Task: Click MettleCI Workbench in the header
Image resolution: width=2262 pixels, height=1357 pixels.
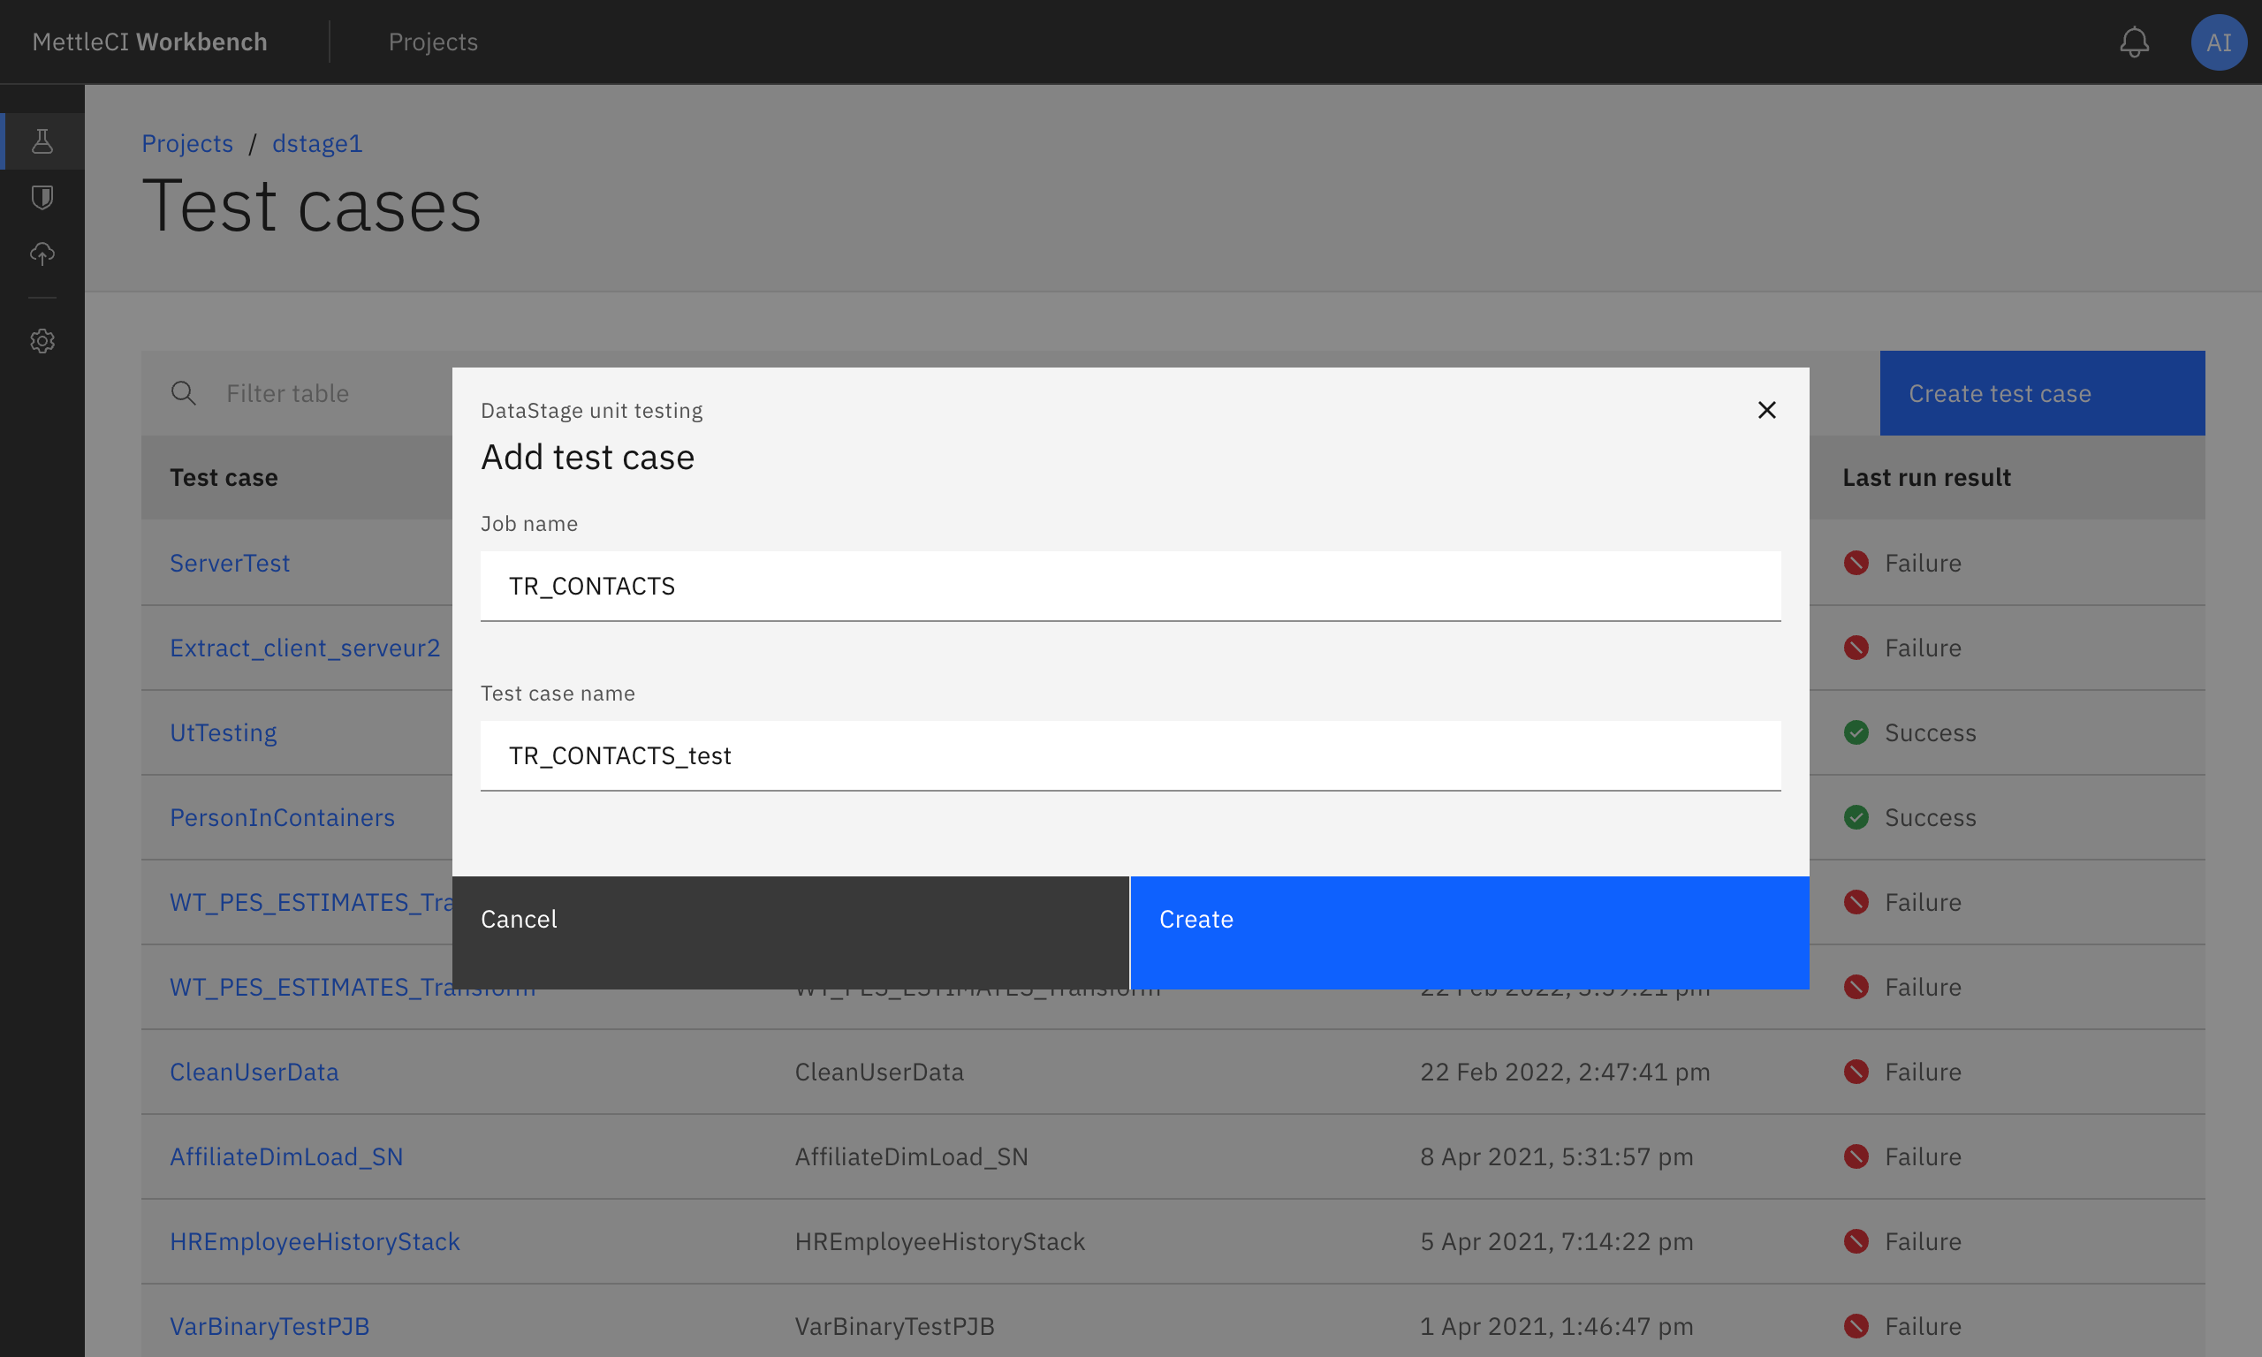Action: coord(149,42)
